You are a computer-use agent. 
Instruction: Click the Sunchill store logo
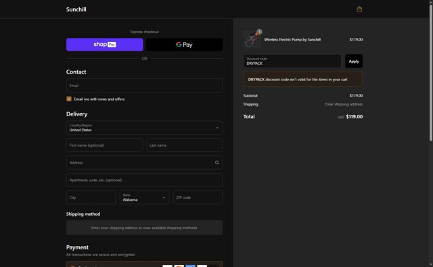[x=76, y=9]
